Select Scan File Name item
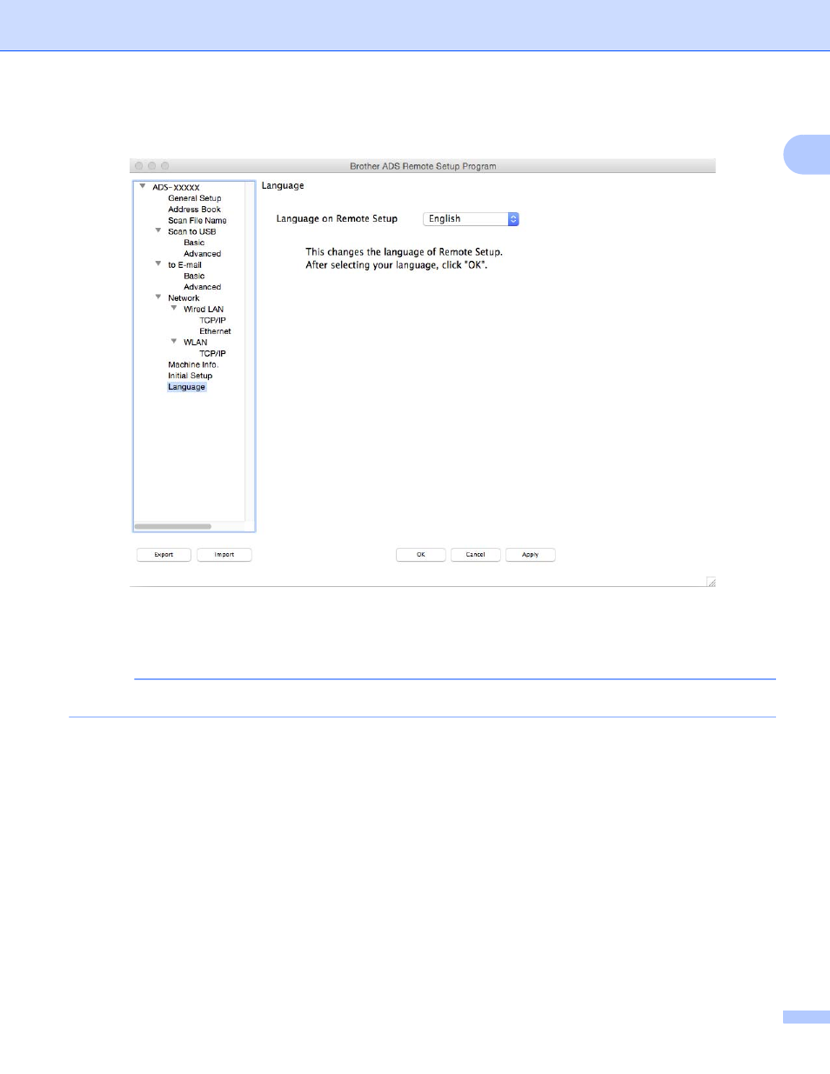This screenshot has height=1074, width=830. pyautogui.click(x=197, y=221)
